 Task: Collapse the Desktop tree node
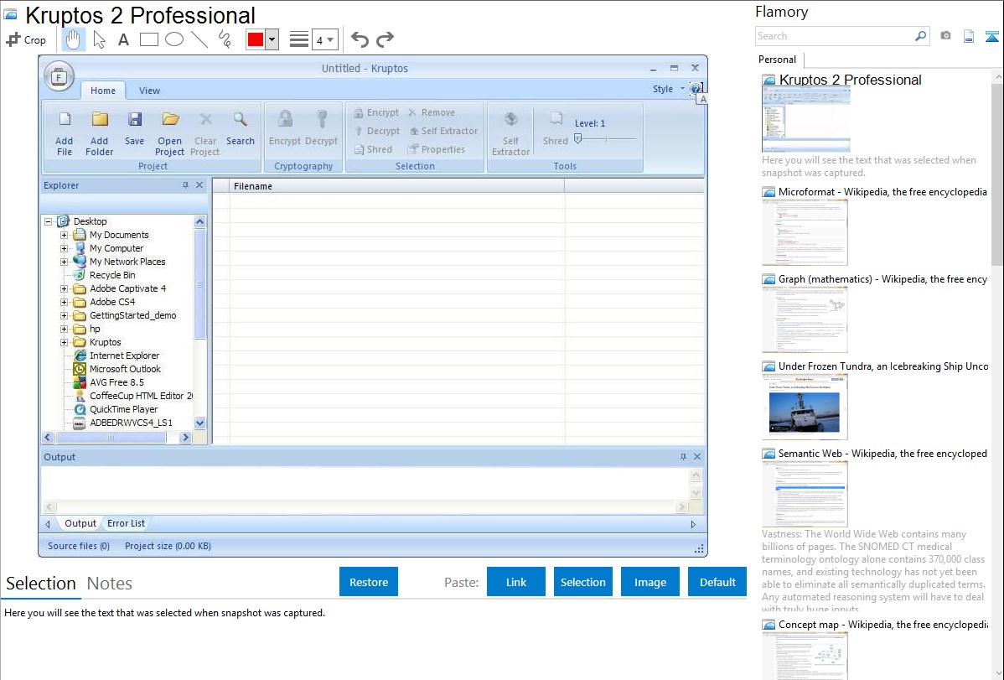(48, 221)
